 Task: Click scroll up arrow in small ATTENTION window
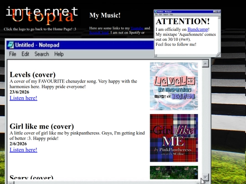pyautogui.click(x=219, y=17)
